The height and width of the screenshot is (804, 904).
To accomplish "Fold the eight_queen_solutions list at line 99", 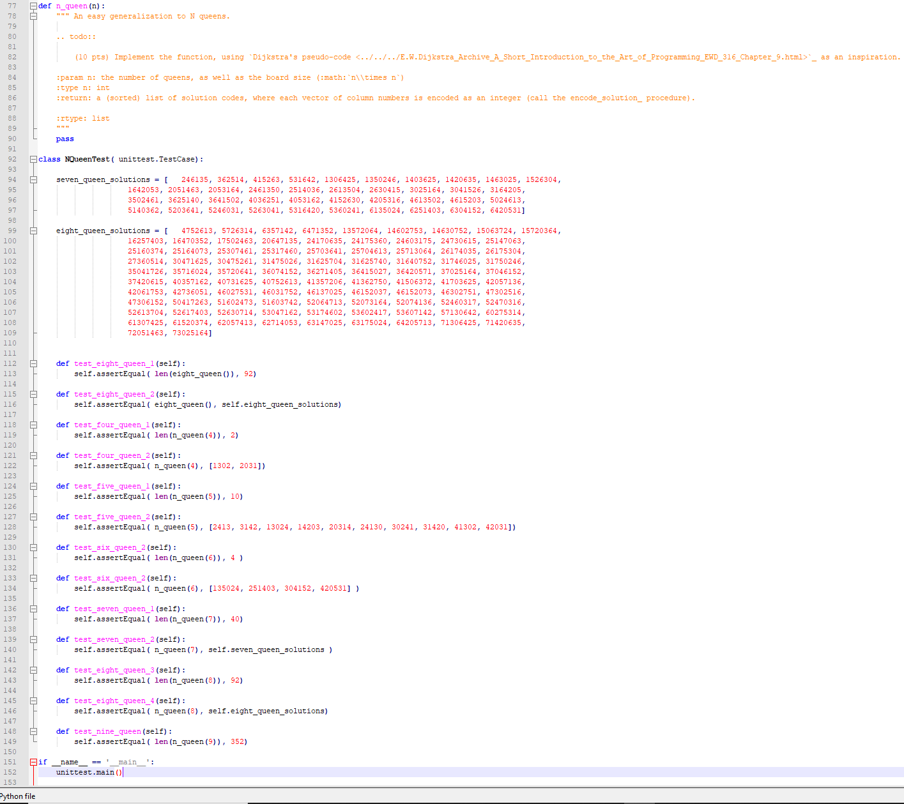I will click(33, 231).
